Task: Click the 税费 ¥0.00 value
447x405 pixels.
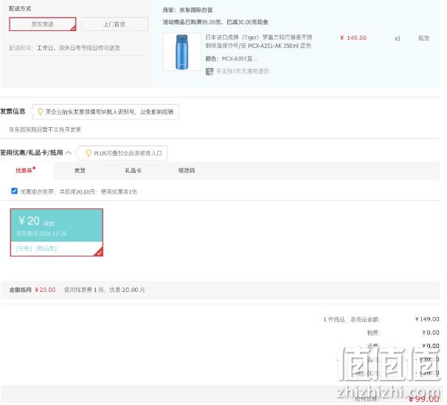Action: pos(431,333)
